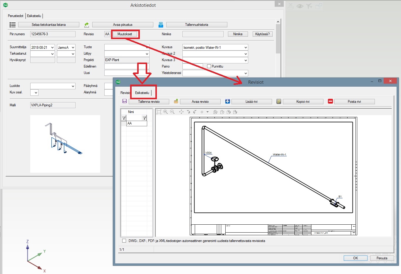
Task: Click the zoom in magnifier icon
Action: [165, 112]
